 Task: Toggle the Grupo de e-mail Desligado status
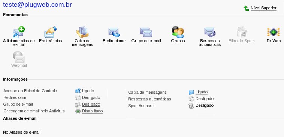tap(91, 104)
